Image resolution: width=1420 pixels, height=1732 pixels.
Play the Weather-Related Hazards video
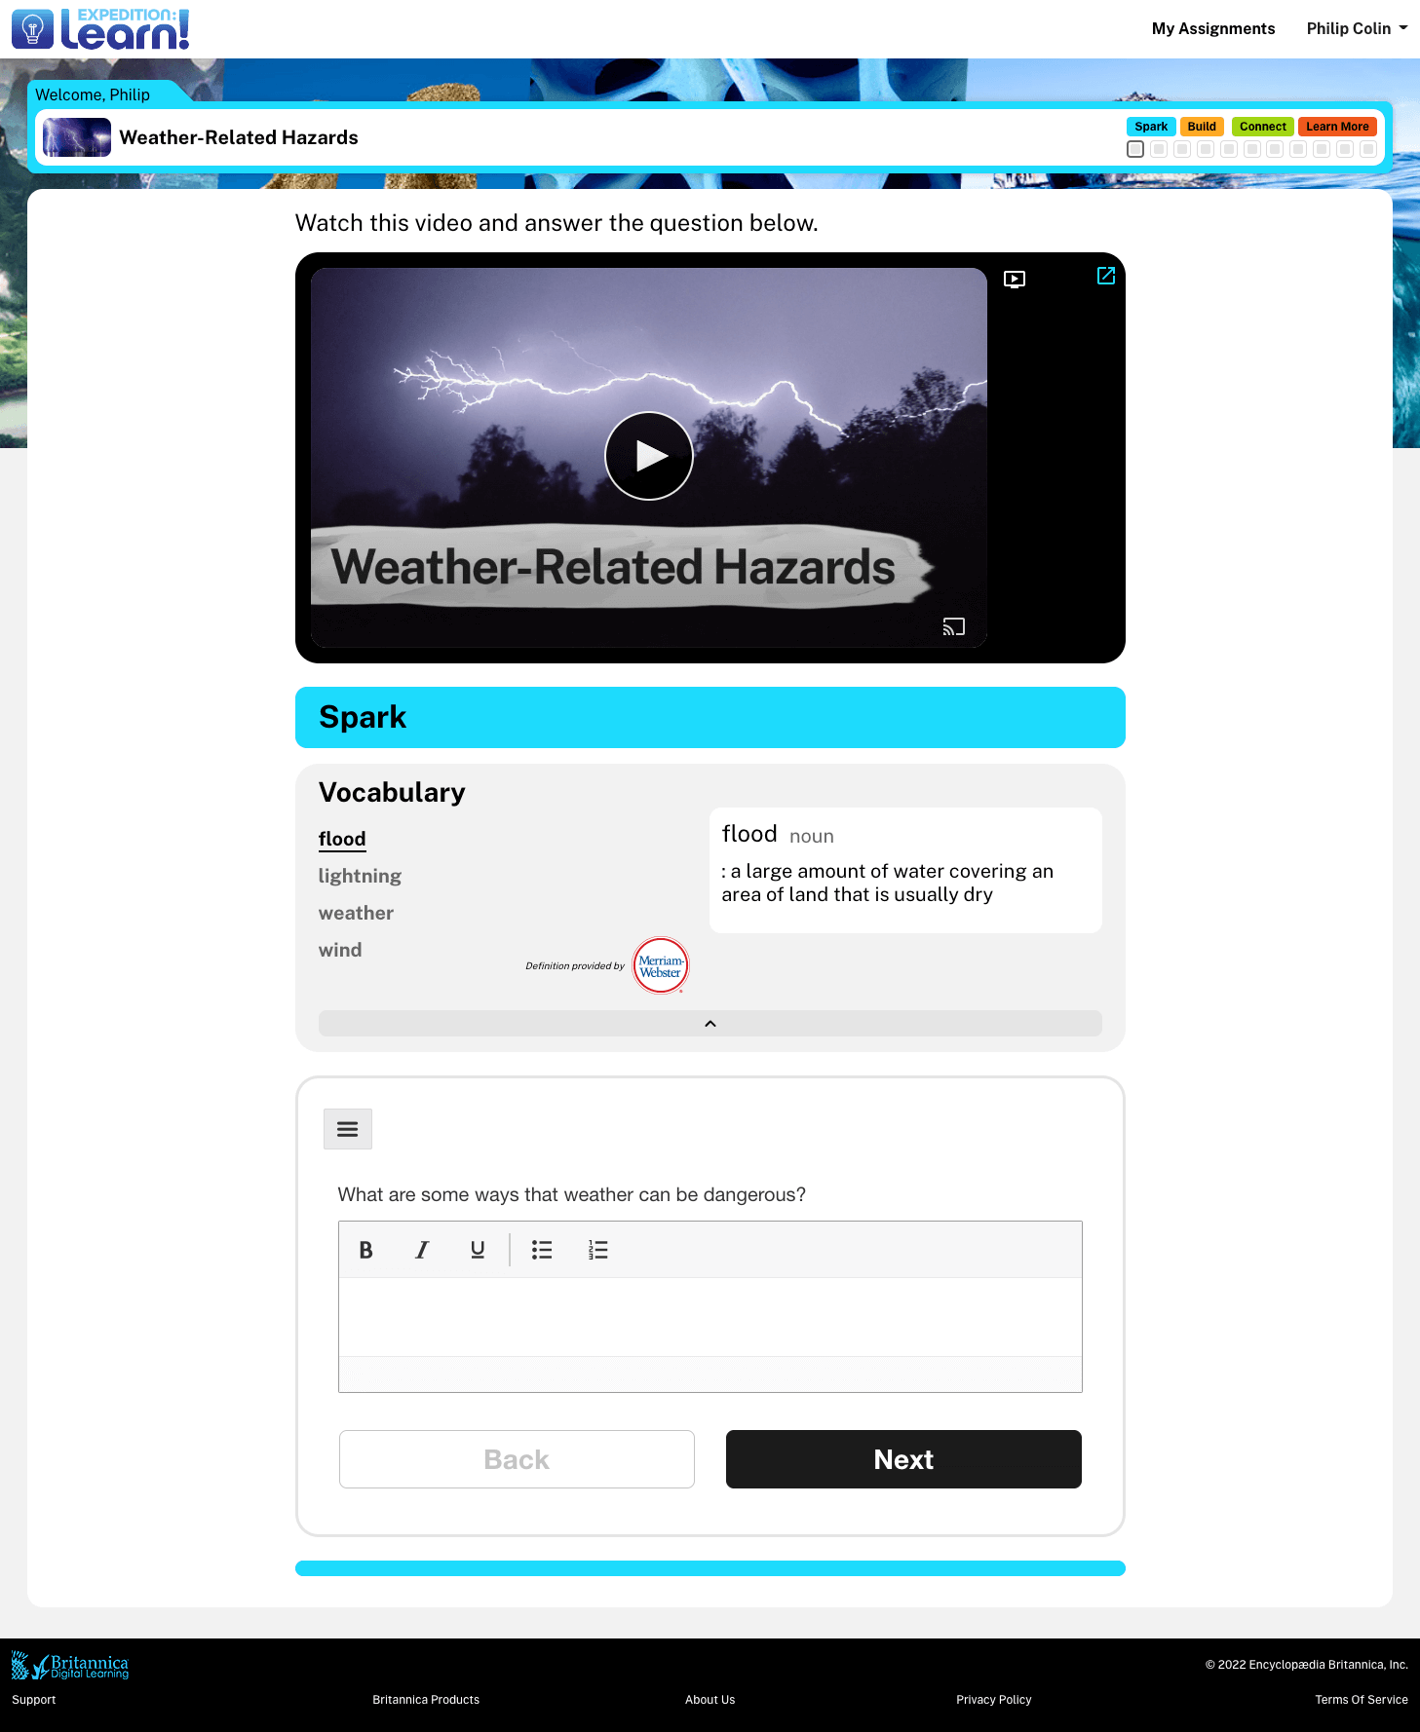[x=648, y=456]
